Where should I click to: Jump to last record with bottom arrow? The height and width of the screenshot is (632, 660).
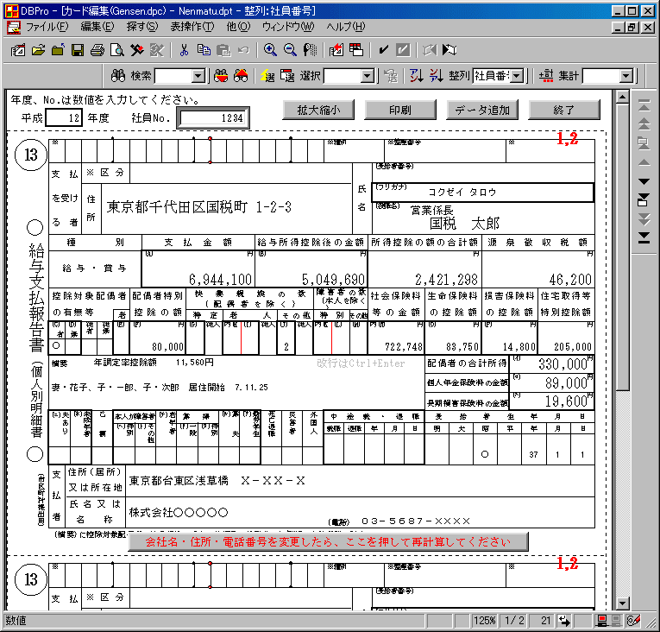tap(643, 237)
